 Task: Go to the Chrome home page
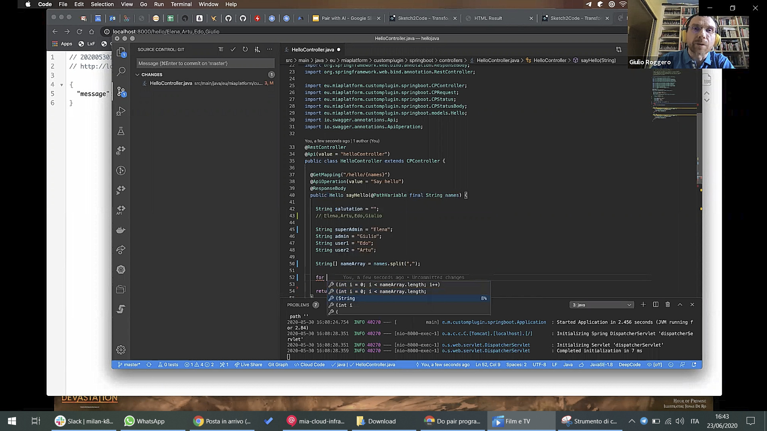91,32
